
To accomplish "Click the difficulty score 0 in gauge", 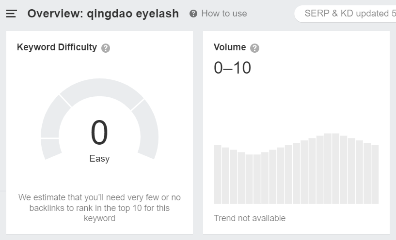I will [99, 133].
